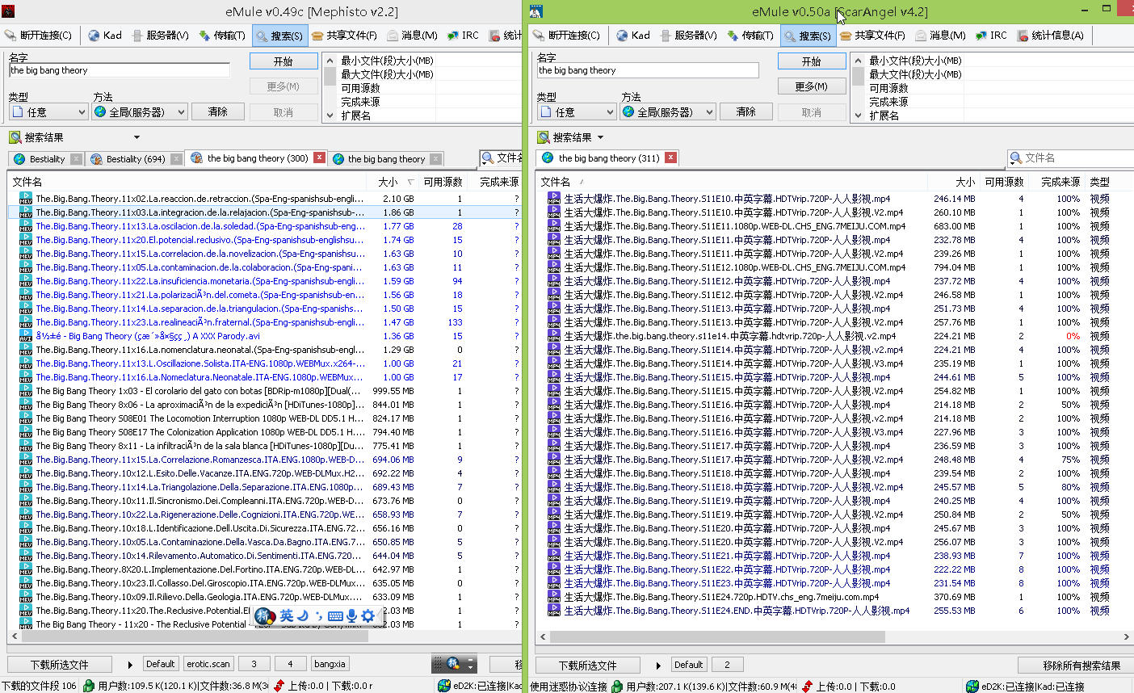Select the bangxia category button
The width and height of the screenshot is (1134, 693).
(x=330, y=664)
